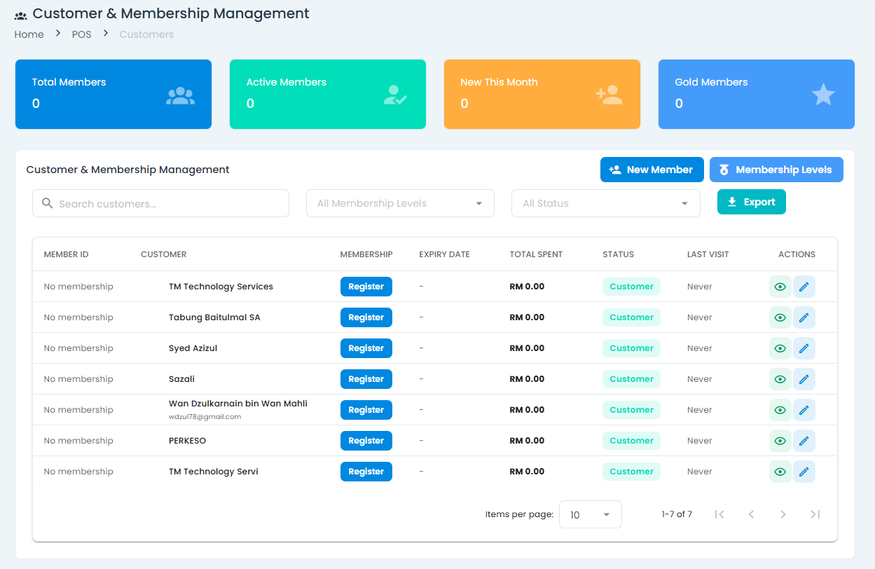Go to next page arrow
The image size is (875, 569).
click(x=783, y=514)
